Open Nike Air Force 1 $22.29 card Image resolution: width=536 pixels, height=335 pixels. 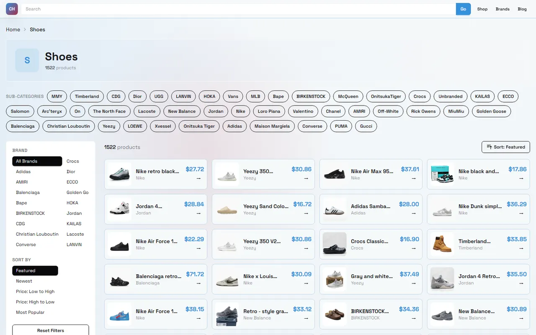coord(156,245)
